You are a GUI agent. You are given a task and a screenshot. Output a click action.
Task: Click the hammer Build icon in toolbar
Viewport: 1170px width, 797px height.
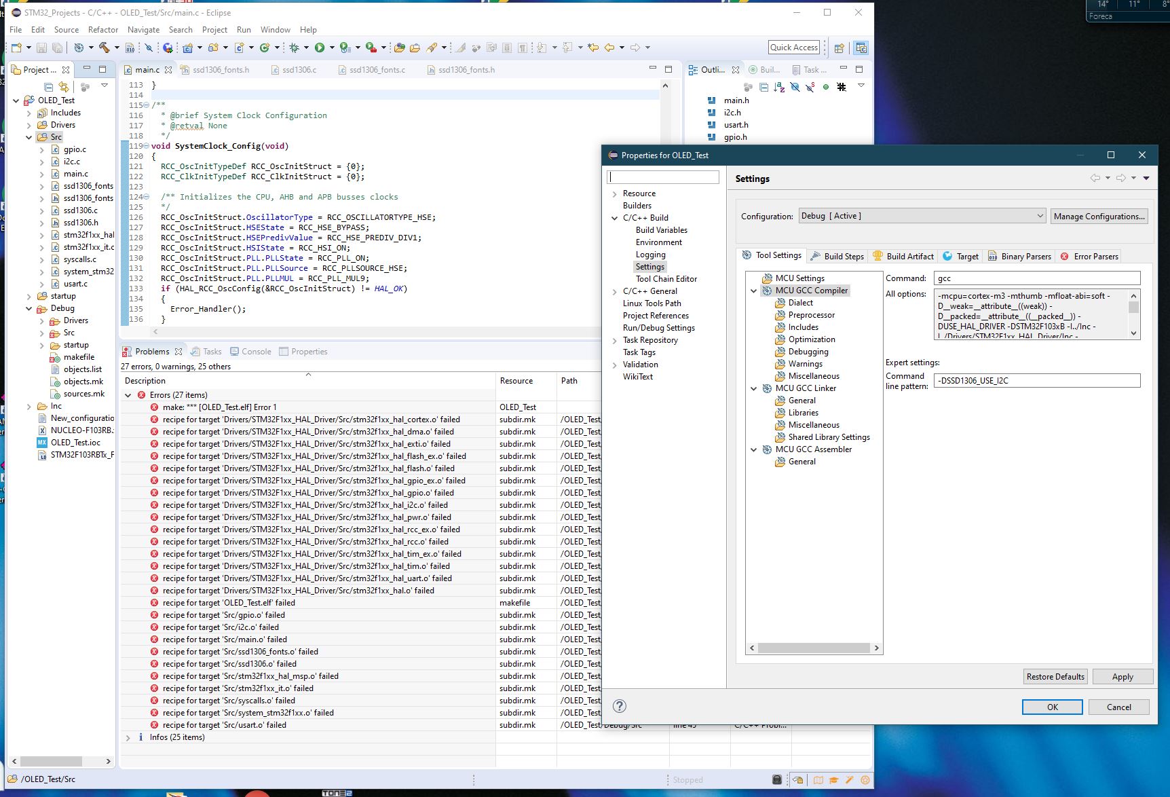104,48
